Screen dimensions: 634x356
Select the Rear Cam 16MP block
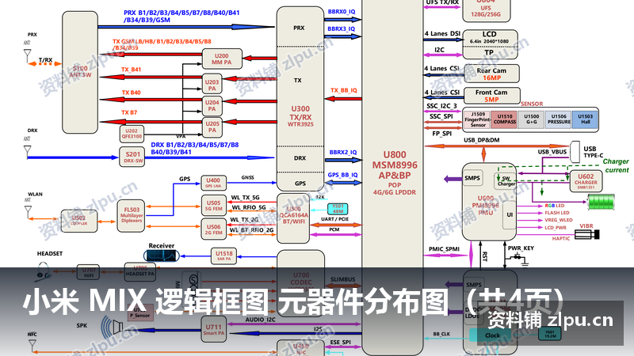[x=491, y=74]
